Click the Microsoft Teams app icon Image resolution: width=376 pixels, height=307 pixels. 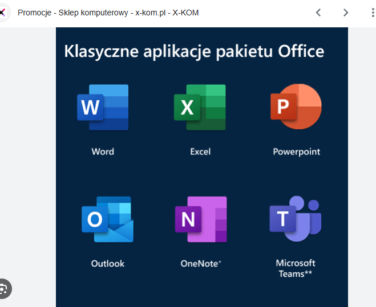[295, 219]
